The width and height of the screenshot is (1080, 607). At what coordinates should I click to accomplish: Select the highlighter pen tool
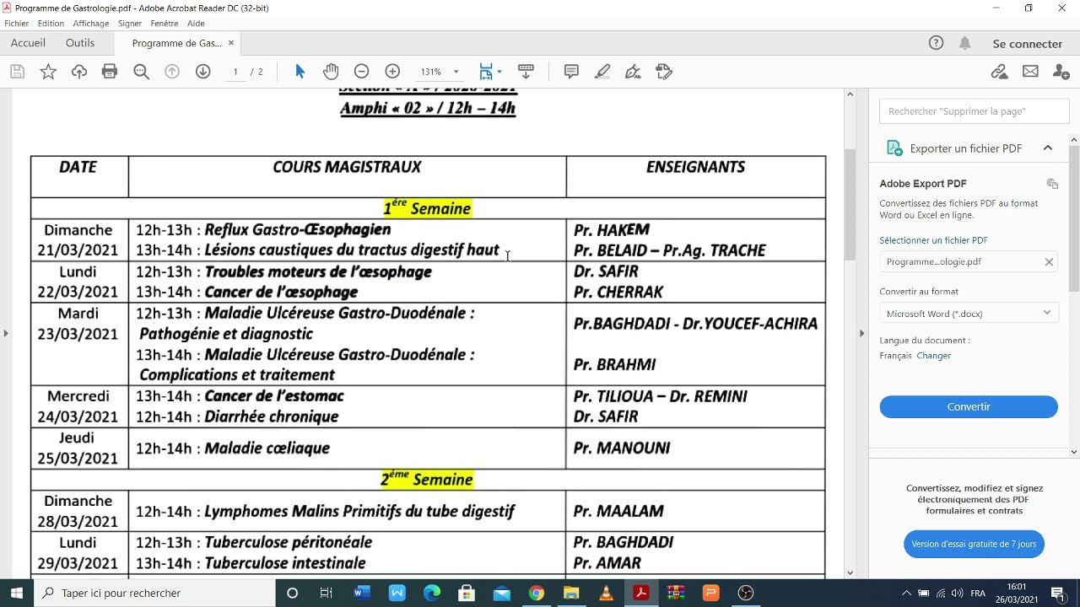(x=602, y=72)
